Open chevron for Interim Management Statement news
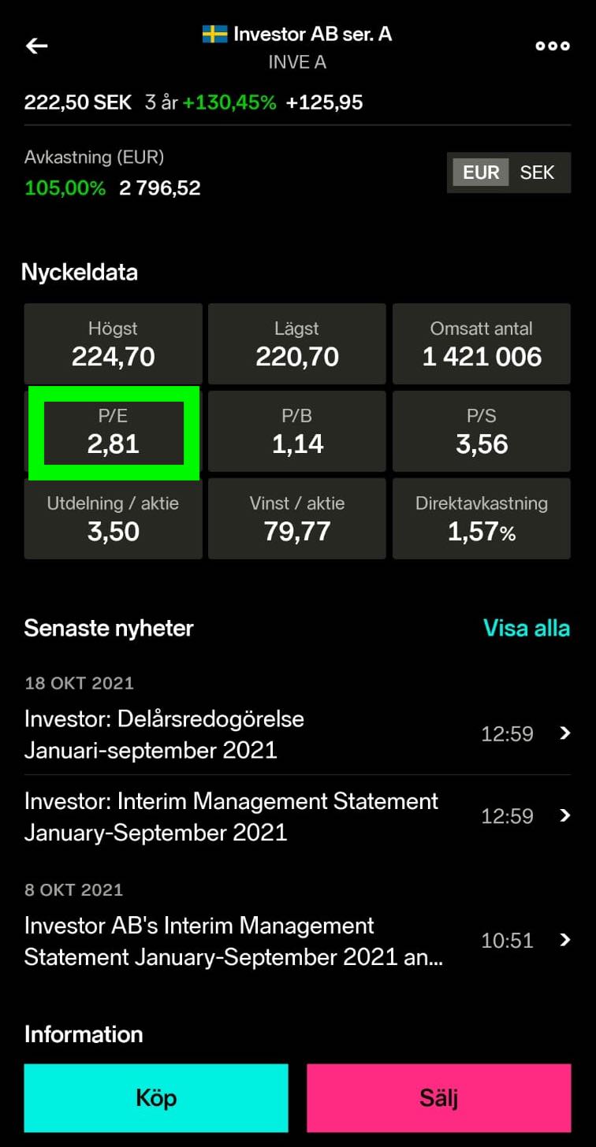This screenshot has height=1147, width=596. click(564, 815)
